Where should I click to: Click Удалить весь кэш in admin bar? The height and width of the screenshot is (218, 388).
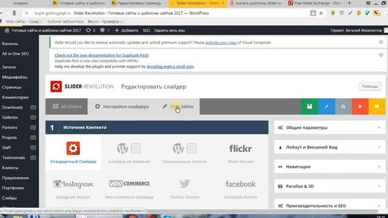pos(170,30)
